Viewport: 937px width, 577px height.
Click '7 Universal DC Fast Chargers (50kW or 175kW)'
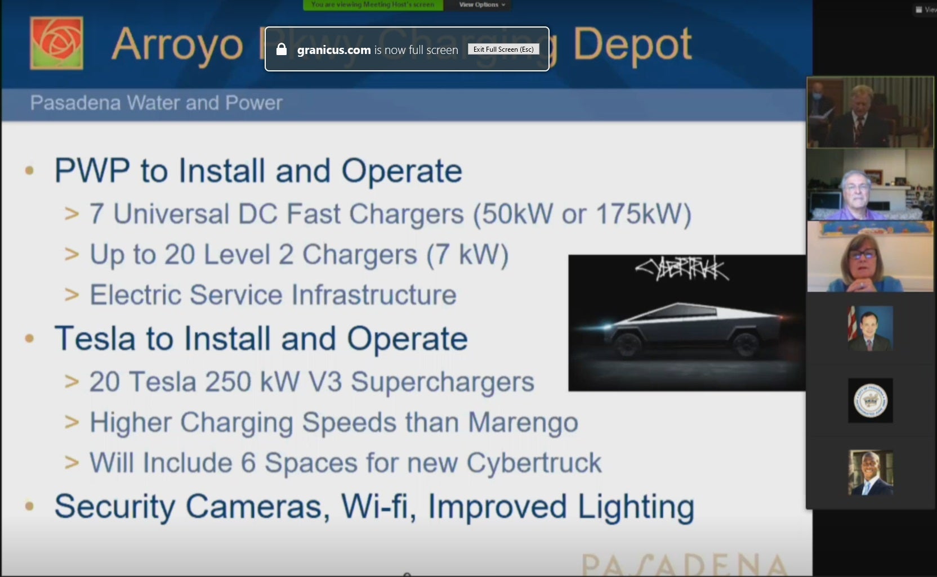point(390,214)
